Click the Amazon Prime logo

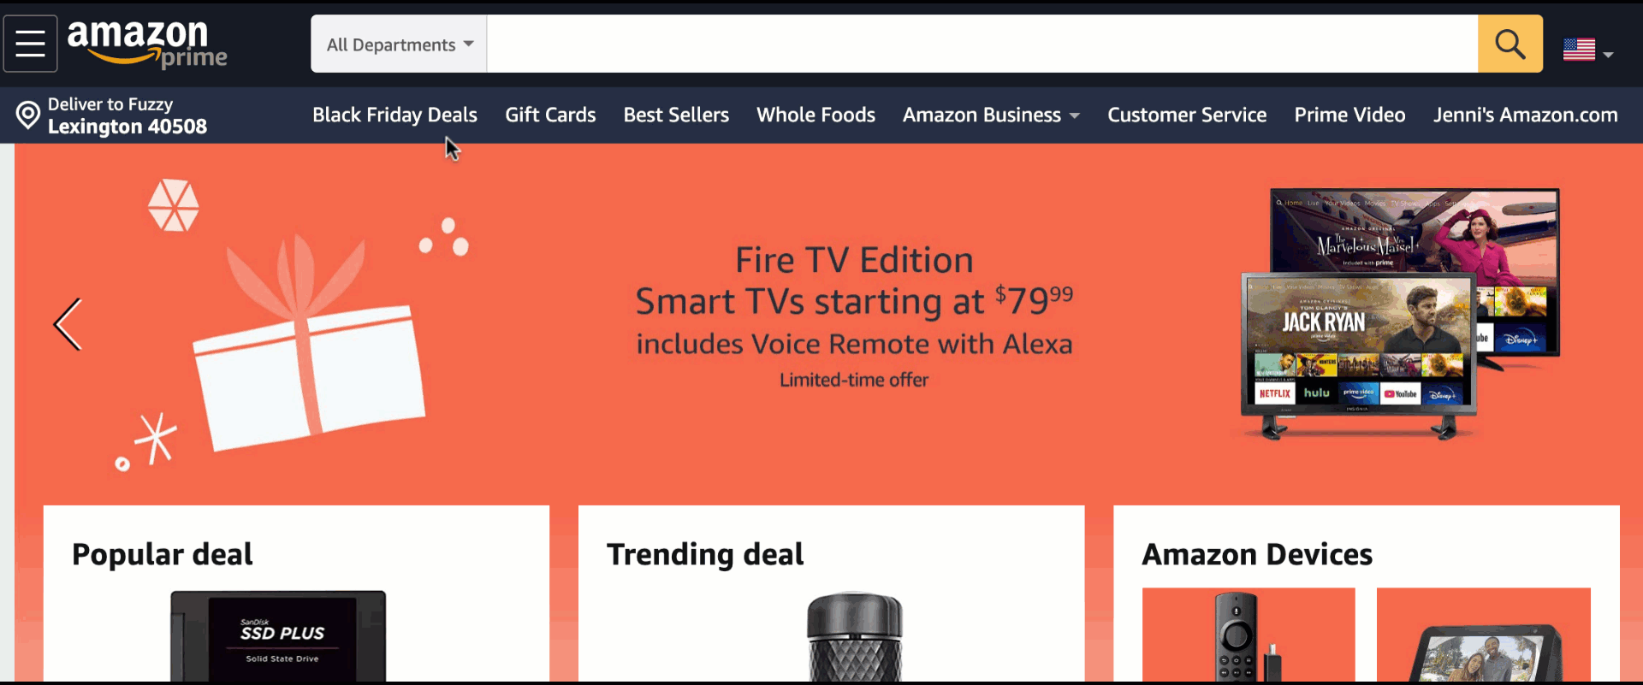(x=147, y=44)
